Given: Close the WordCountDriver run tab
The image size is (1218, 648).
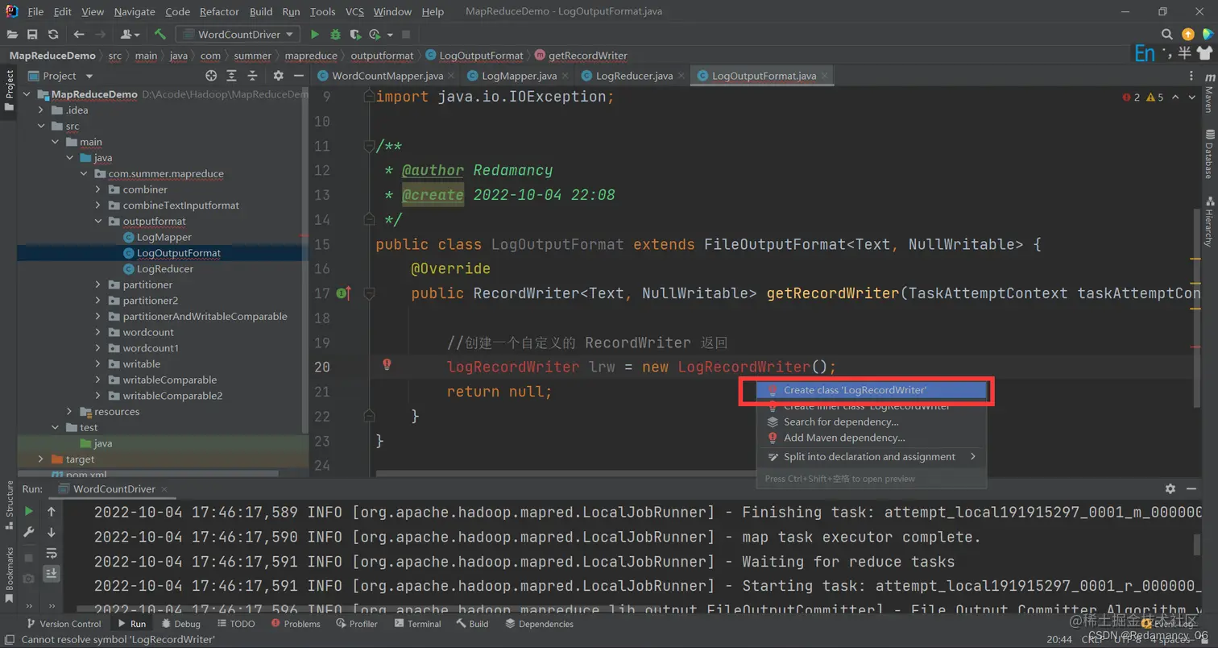Looking at the screenshot, I should point(164,488).
